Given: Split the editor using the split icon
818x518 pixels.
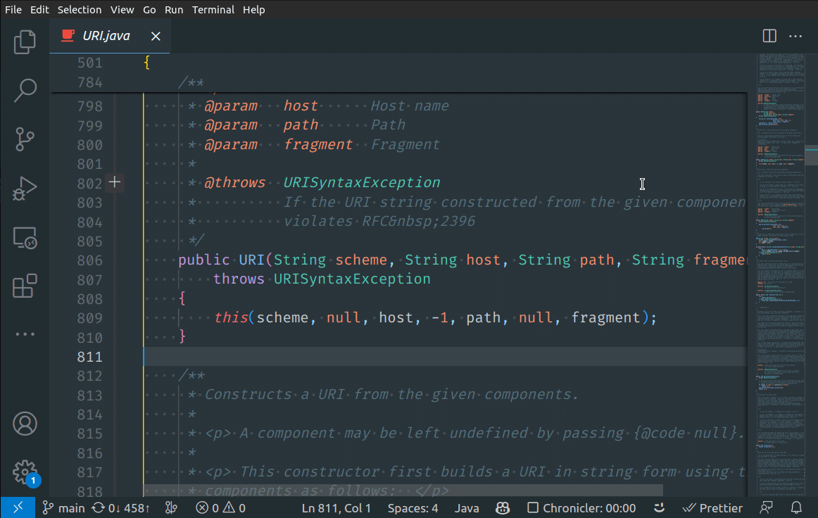Looking at the screenshot, I should point(769,36).
